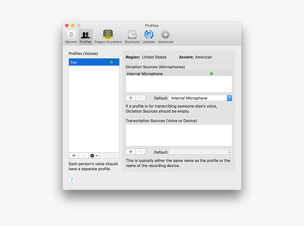This screenshot has height=226, width=304.
Task: Click the help question mark icon
Action: (x=71, y=180)
